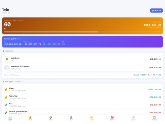Click the Vakıfbank Fon Hesabı chart icon

[7, 67]
